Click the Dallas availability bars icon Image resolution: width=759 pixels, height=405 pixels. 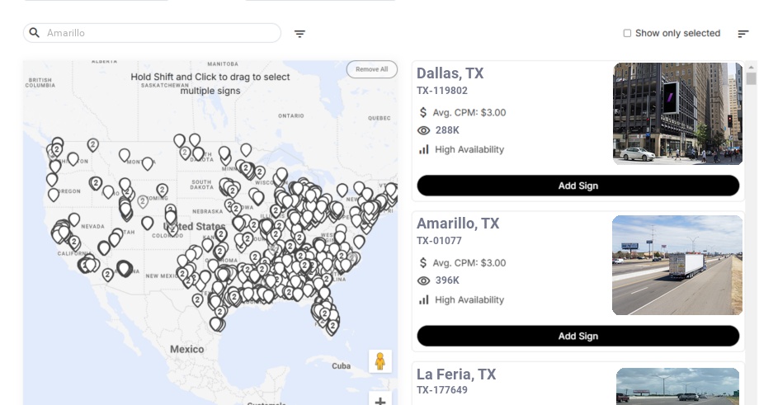click(424, 149)
